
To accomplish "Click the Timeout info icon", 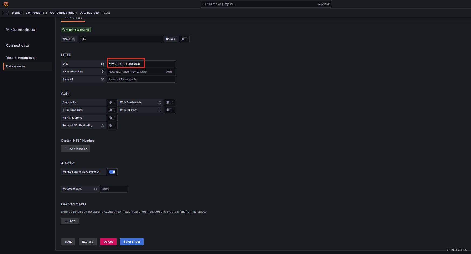I will (103, 79).
